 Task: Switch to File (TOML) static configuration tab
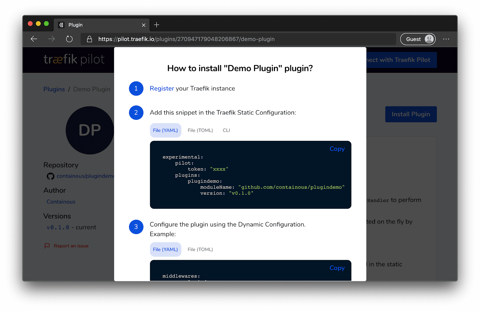click(200, 130)
